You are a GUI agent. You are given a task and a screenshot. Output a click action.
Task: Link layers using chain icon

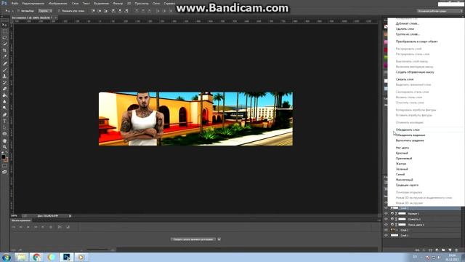coord(417,250)
